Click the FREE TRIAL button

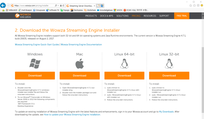[x=182, y=16]
